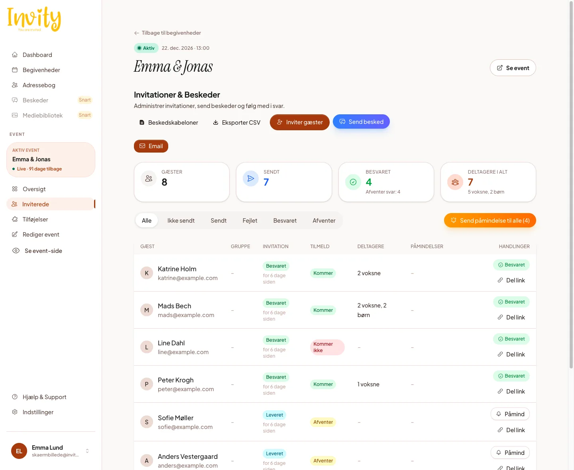This screenshot has width=574, height=470.
Task: Click the Gæster stat card icon
Action: coord(149,178)
